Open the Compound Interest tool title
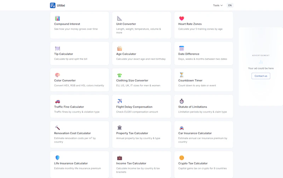The width and height of the screenshot is (283, 178). (67, 24)
